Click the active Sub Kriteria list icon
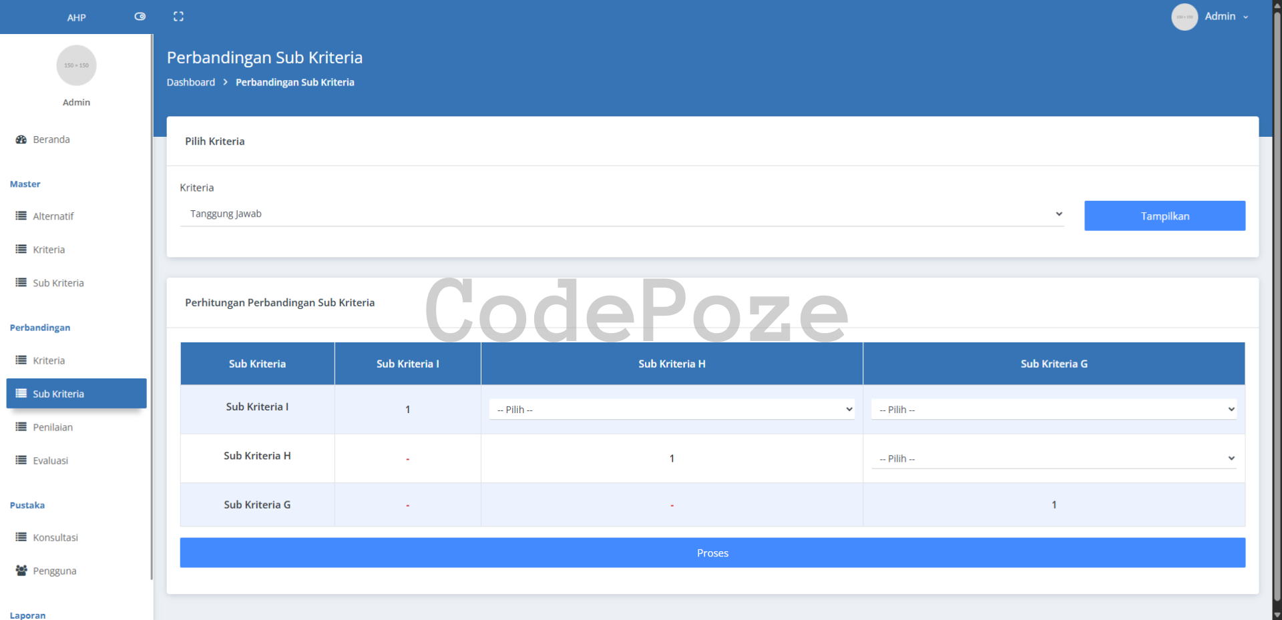Screen dimensions: 1282x620 coord(21,394)
